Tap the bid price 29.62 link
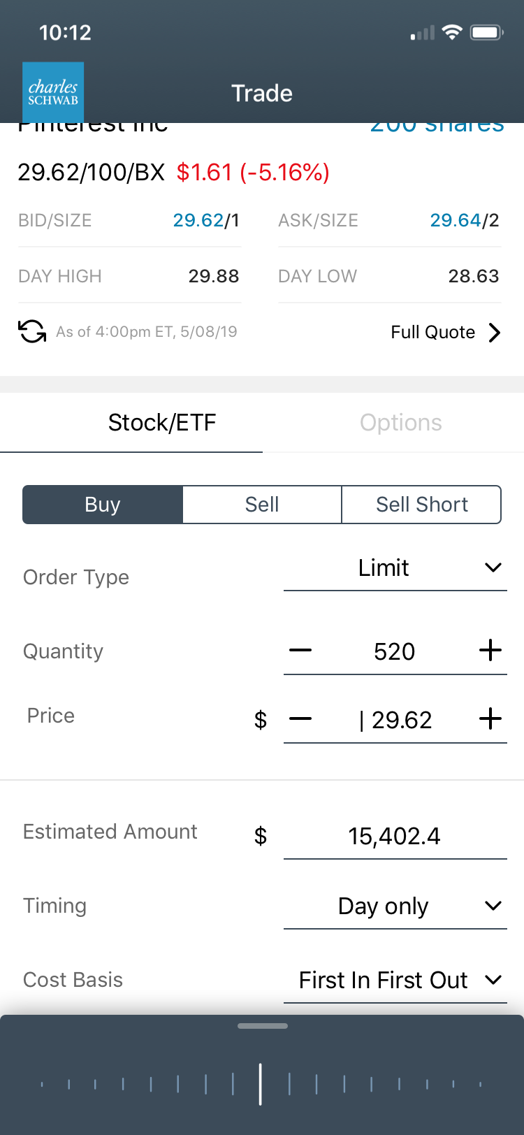This screenshot has height=1135, width=524. (198, 221)
